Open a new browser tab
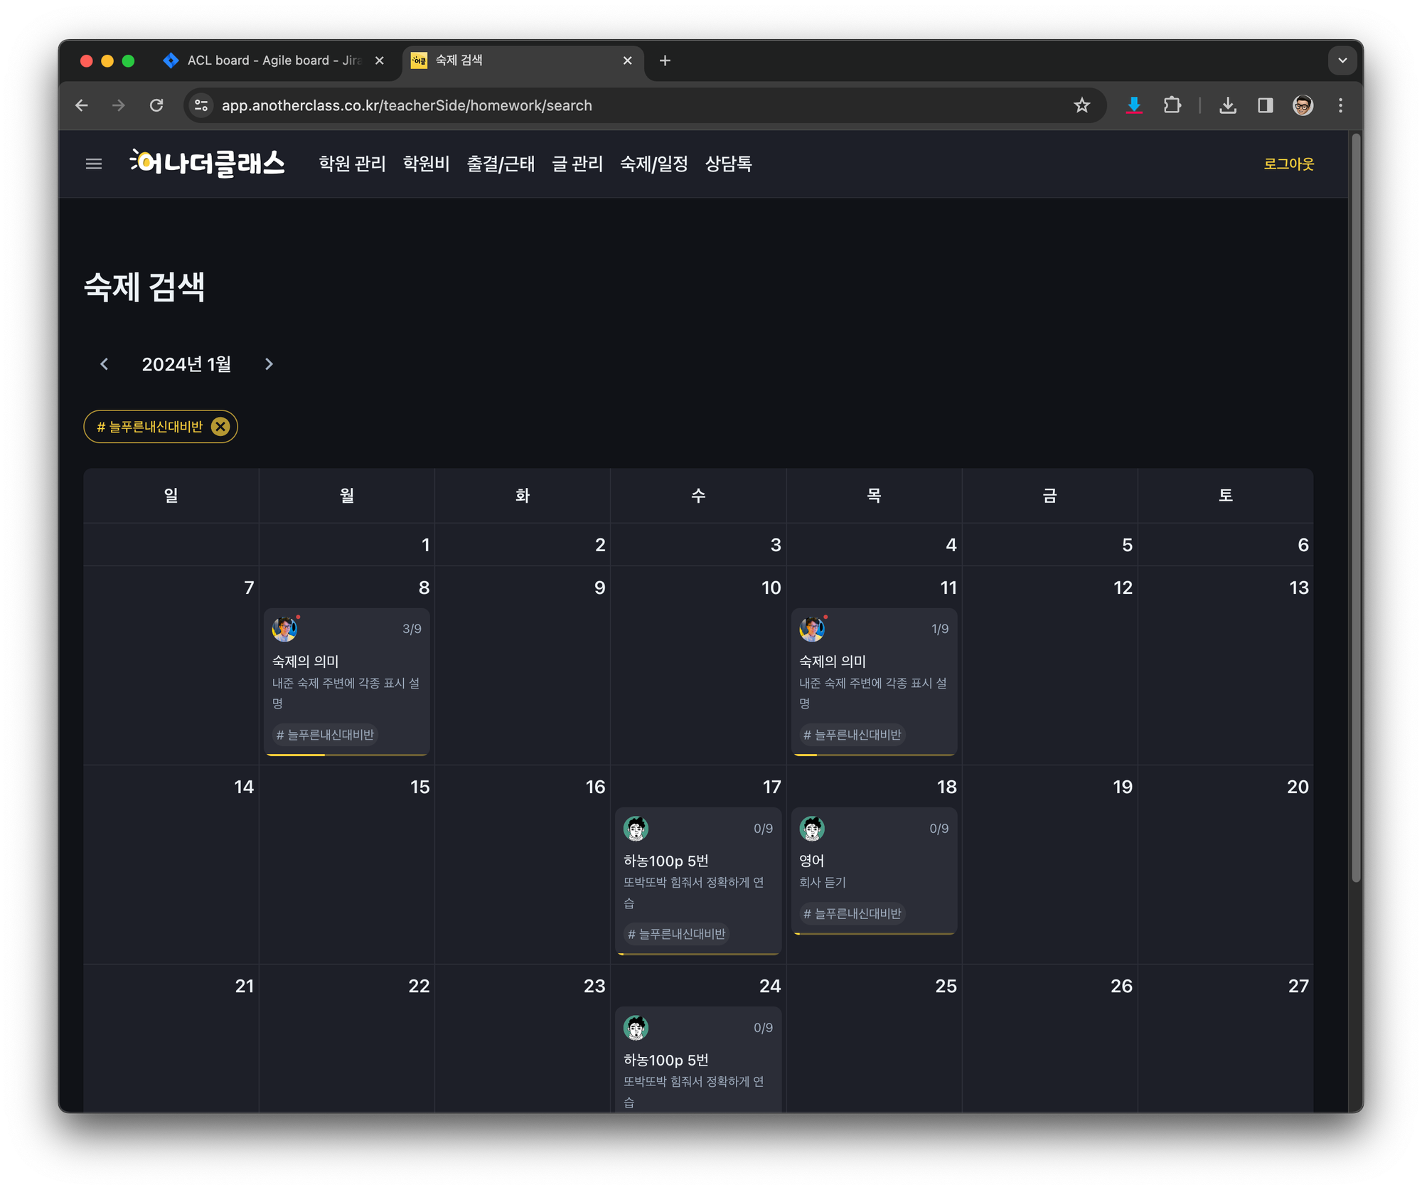The height and width of the screenshot is (1190, 1422). (x=665, y=60)
